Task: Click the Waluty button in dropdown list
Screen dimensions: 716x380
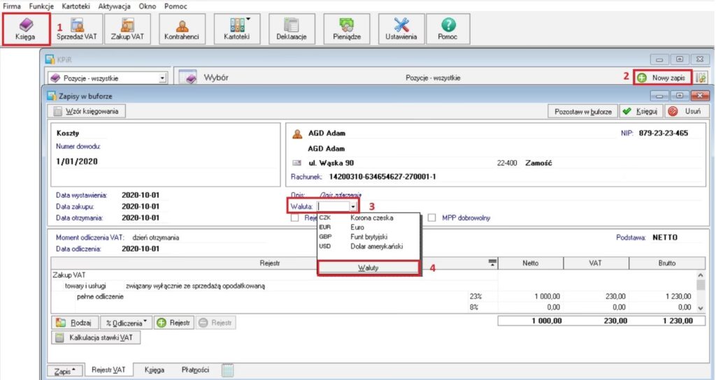Action: (368, 268)
